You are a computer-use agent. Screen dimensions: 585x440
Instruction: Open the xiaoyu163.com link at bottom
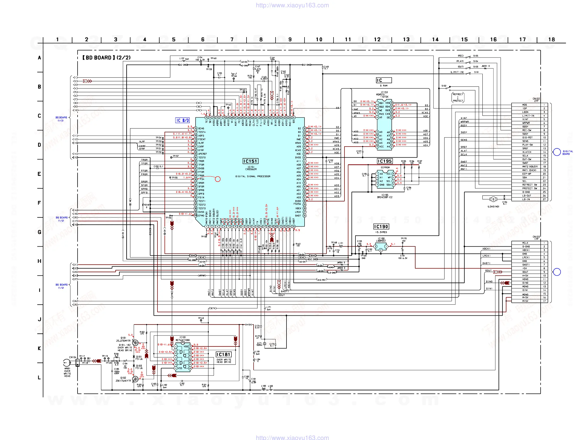coord(292,437)
